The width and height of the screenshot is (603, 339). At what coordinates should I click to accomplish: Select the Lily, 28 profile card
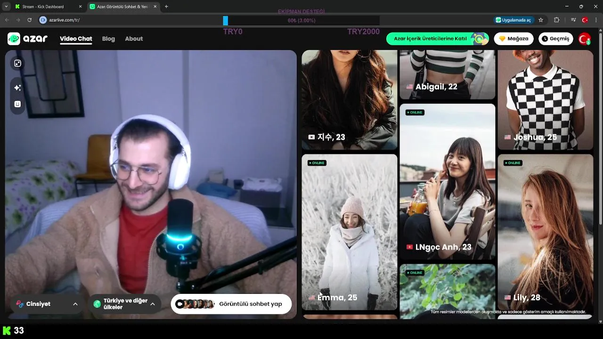tap(545, 232)
